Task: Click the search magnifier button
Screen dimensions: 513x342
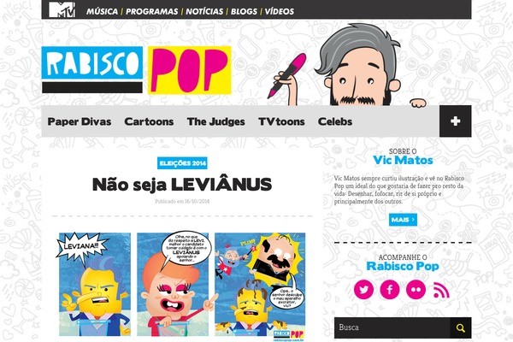Action: (x=461, y=328)
